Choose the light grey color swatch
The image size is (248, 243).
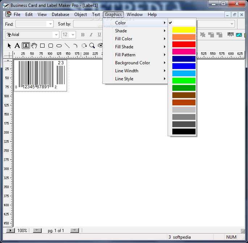pyautogui.click(x=184, y=110)
